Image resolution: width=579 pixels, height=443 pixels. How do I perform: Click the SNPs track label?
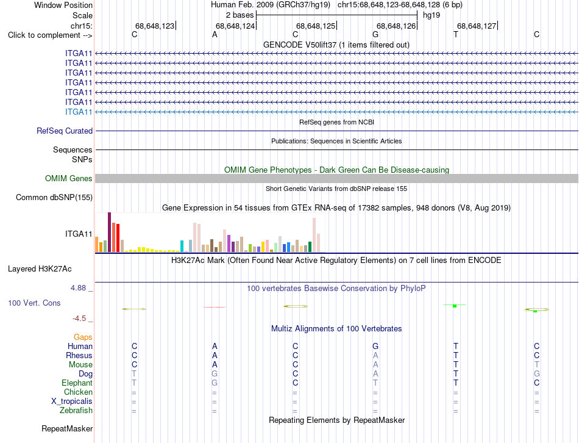point(82,159)
